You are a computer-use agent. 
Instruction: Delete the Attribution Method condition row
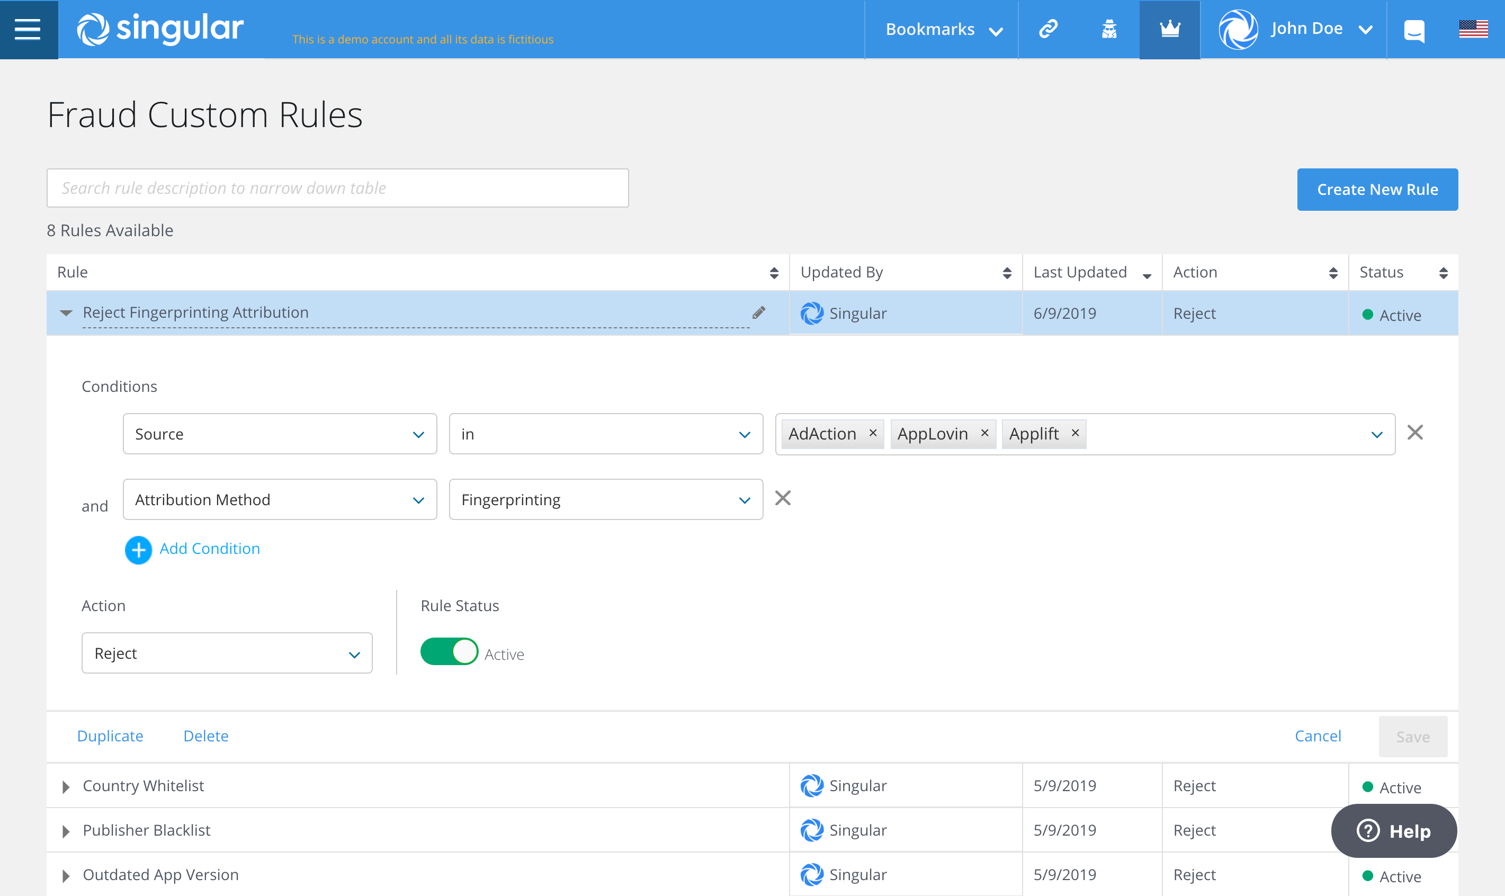click(x=783, y=498)
